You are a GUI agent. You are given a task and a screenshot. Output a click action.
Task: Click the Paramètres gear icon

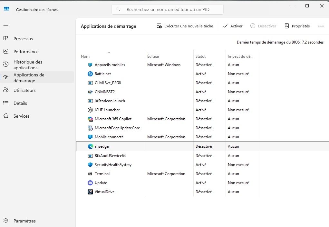click(x=6, y=221)
